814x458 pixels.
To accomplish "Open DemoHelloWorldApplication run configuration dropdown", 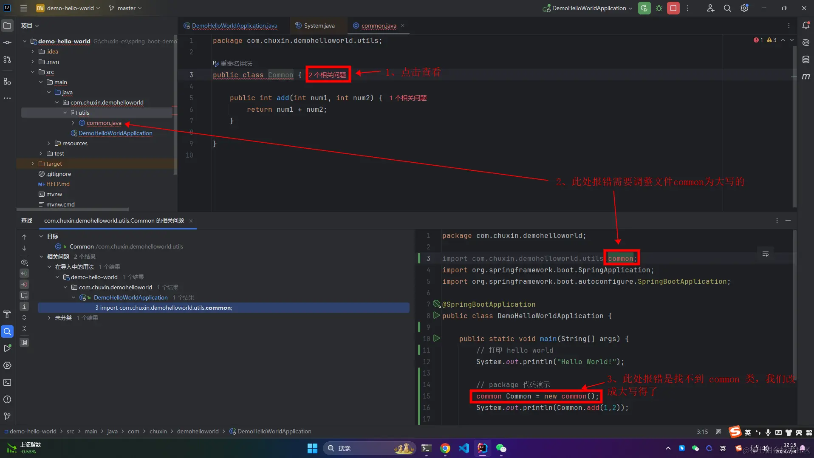I will pos(588,8).
